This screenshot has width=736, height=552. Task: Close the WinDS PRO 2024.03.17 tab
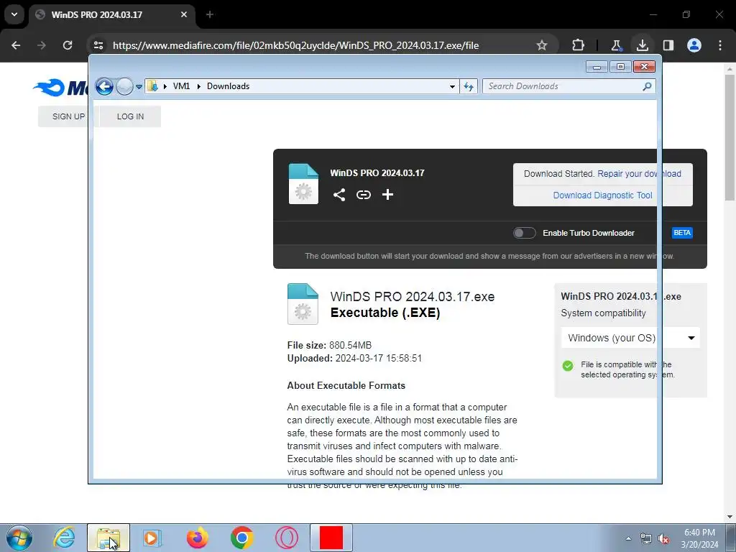pyautogui.click(x=184, y=14)
